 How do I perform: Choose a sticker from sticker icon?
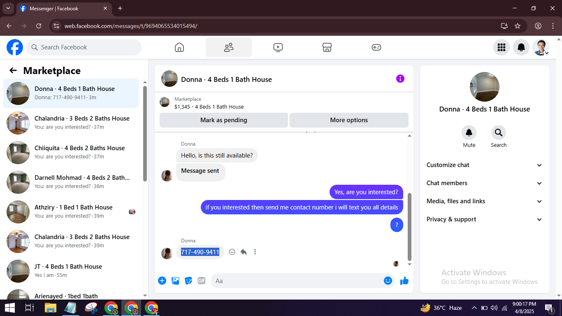point(188,281)
